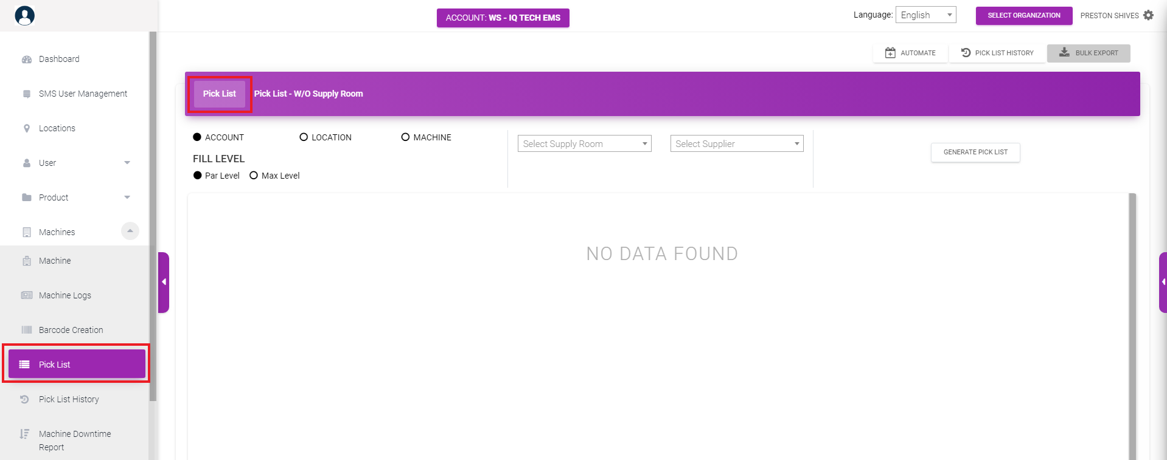
Task: Click the Preston Shives user name
Action: (1109, 16)
